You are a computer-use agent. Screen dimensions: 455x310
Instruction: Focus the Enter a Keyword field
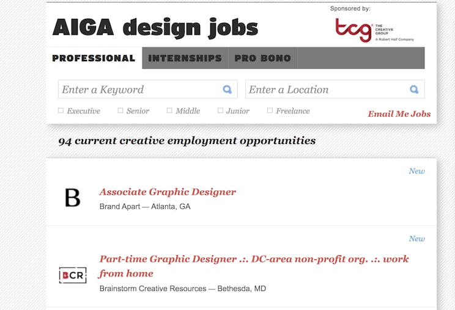click(x=139, y=90)
